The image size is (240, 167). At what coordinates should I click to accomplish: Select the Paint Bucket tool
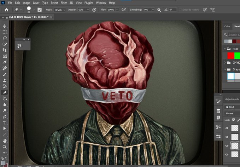click(x=5, y=98)
